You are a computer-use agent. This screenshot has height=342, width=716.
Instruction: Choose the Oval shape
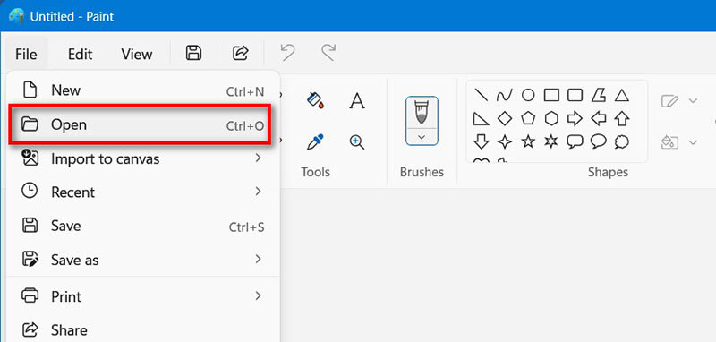[528, 95]
